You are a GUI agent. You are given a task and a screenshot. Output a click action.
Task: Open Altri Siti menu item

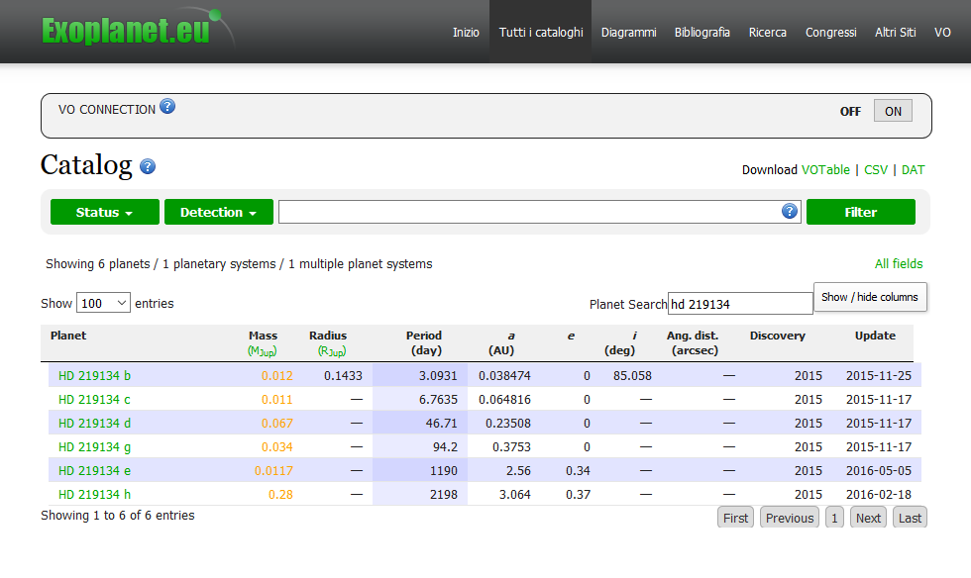pos(895,33)
